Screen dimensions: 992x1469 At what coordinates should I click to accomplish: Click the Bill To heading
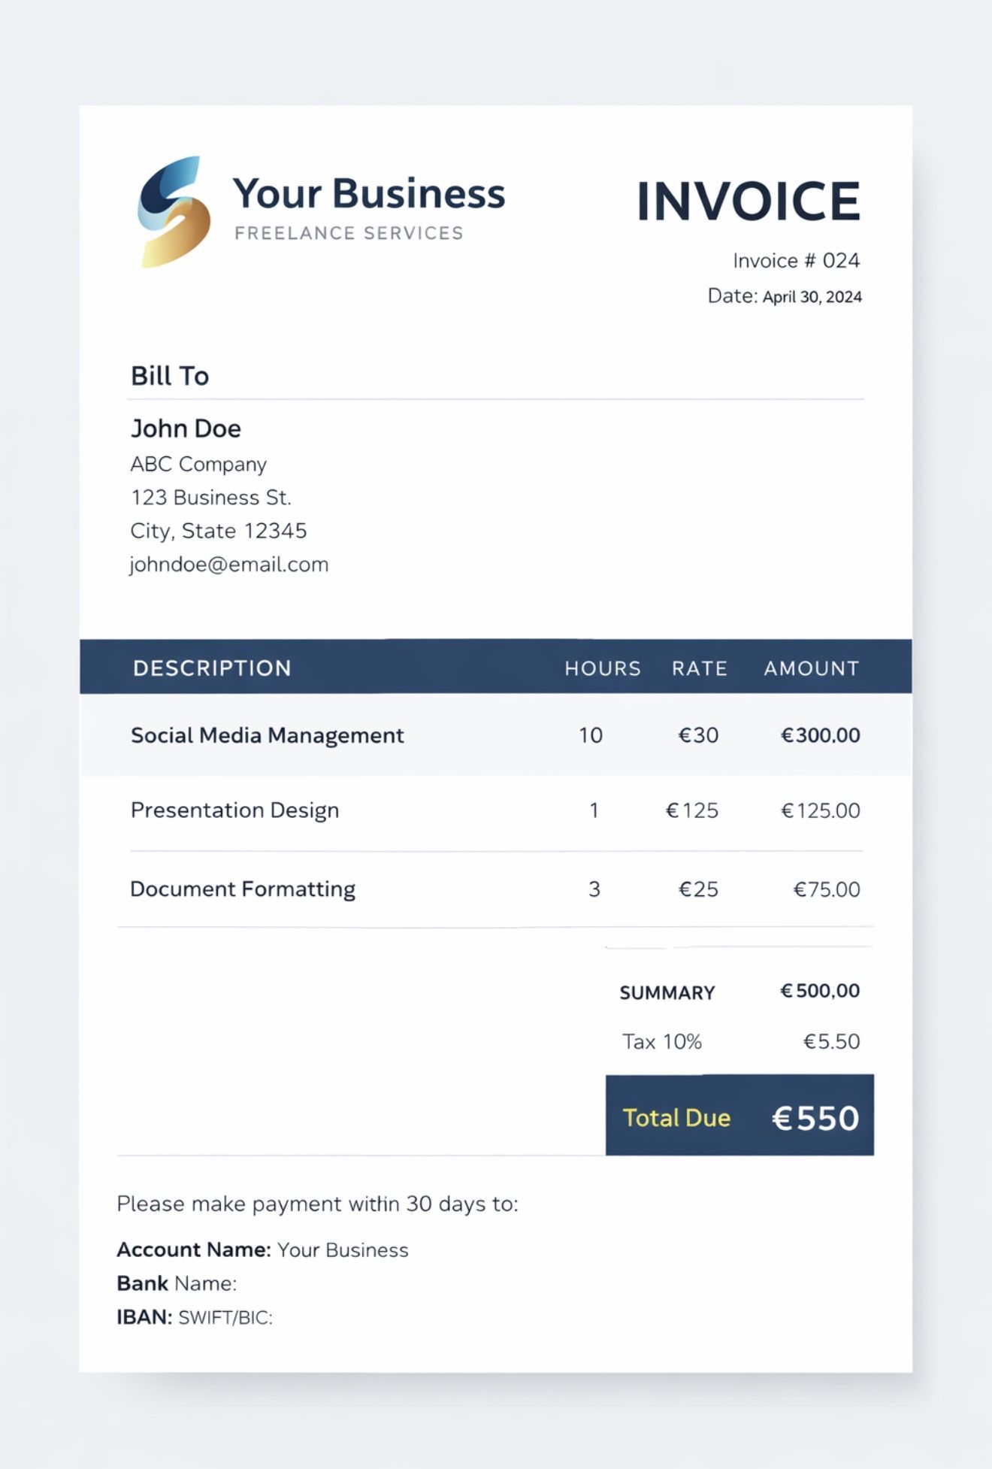coord(170,376)
